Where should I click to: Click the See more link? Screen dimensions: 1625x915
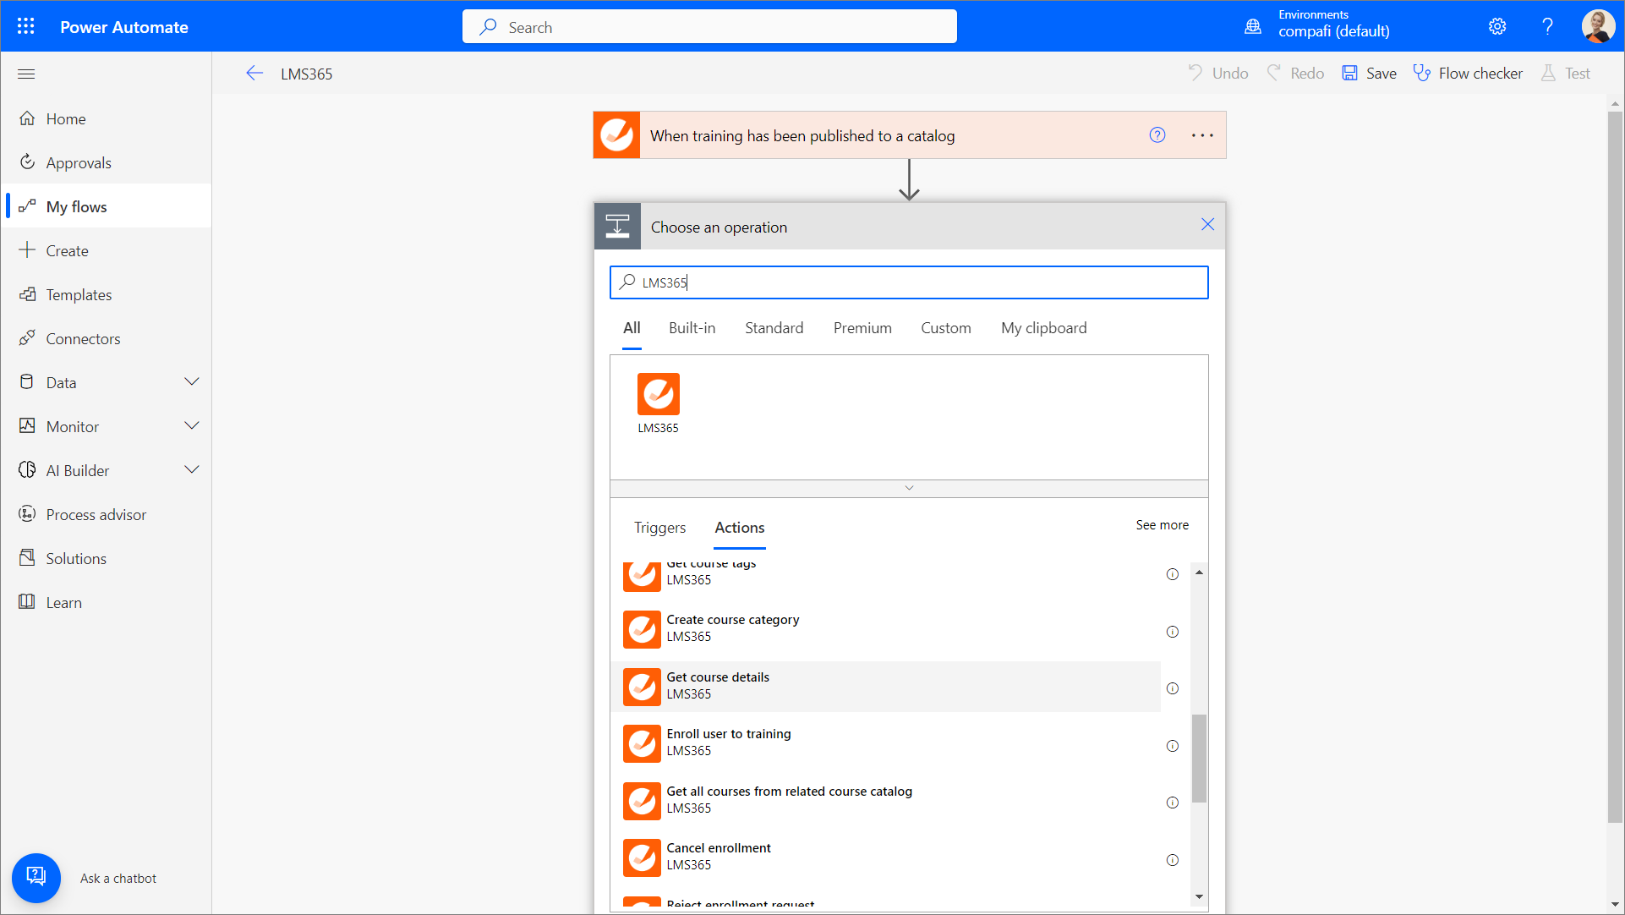1162,525
